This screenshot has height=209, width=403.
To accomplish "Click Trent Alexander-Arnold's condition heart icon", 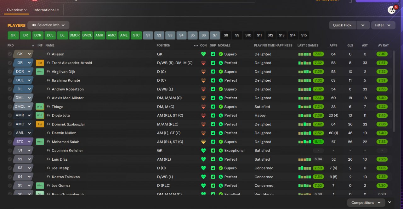I will 203,63.
